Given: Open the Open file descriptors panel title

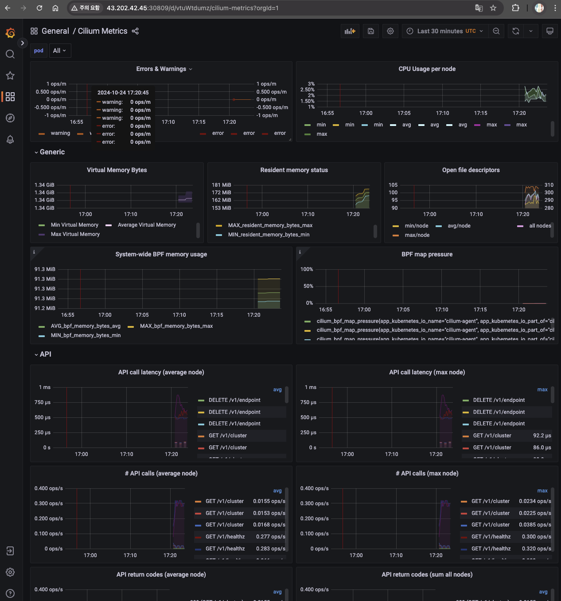Looking at the screenshot, I should (471, 170).
